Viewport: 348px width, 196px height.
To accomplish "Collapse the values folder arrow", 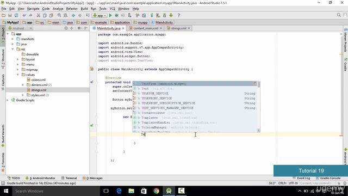I will tap(18, 75).
